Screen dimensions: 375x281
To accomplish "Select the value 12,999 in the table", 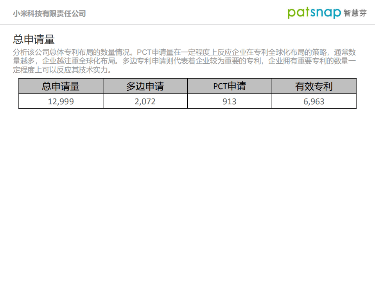I will tap(61, 101).
